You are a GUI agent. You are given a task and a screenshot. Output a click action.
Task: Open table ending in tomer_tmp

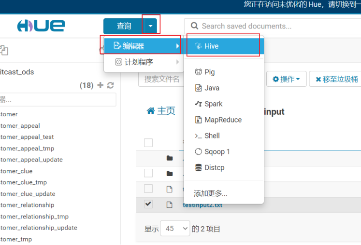click(16, 239)
